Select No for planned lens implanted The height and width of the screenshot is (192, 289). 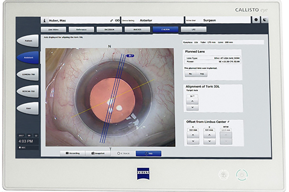[190, 74]
